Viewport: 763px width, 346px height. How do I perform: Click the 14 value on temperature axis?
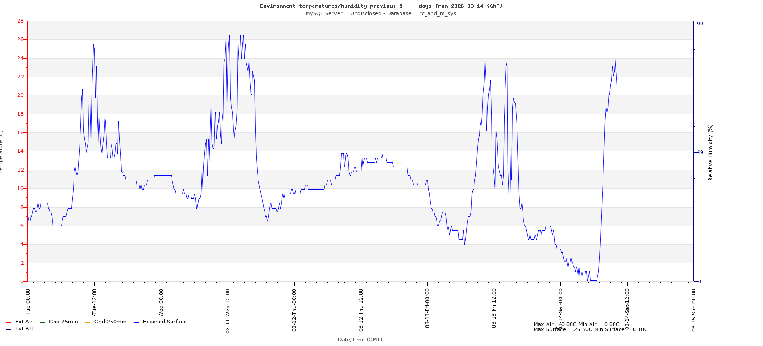(20, 151)
